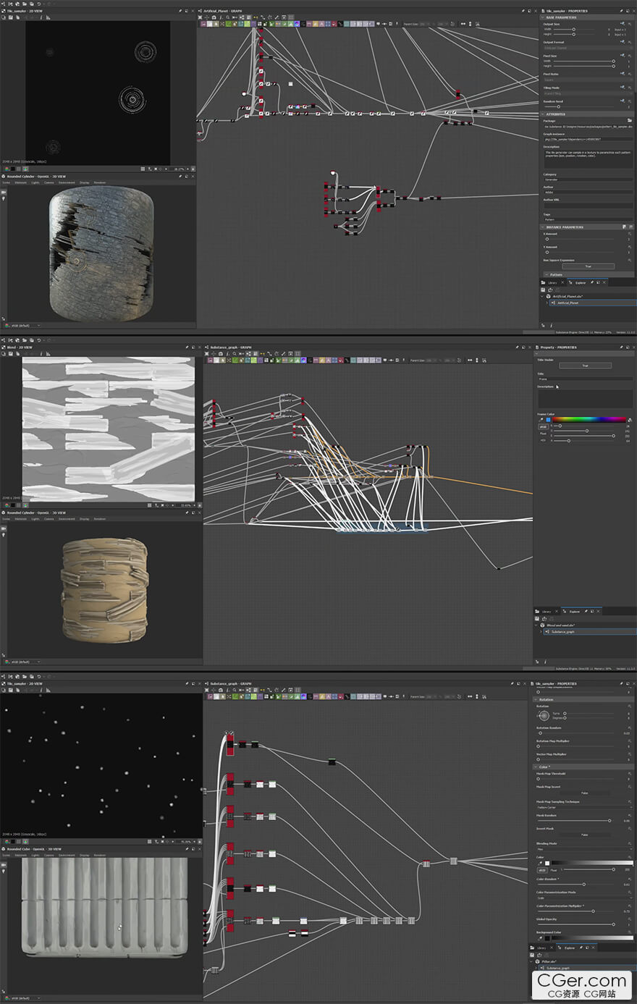The width and height of the screenshot is (637, 1004).
Task: Toggle Mask Map Invert False setting
Action: [x=584, y=793]
